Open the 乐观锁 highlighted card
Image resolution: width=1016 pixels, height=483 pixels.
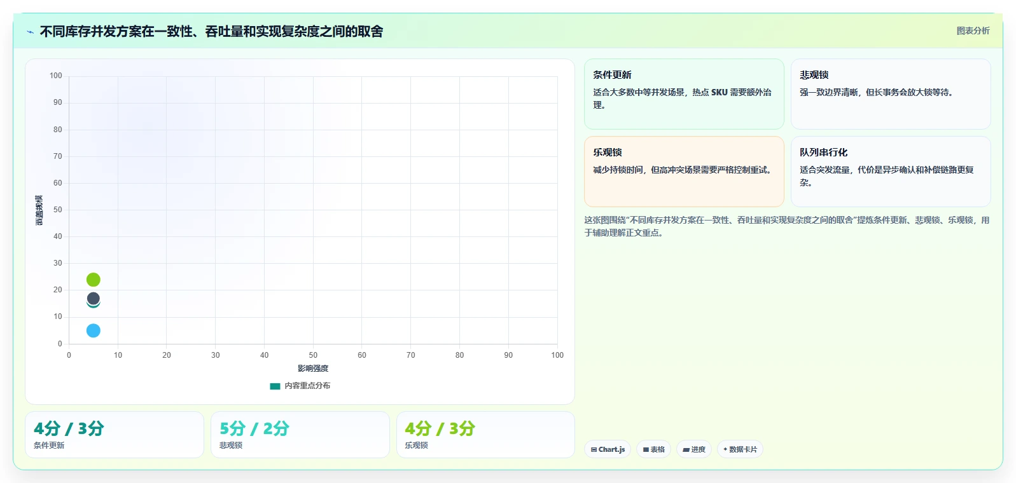tap(684, 172)
